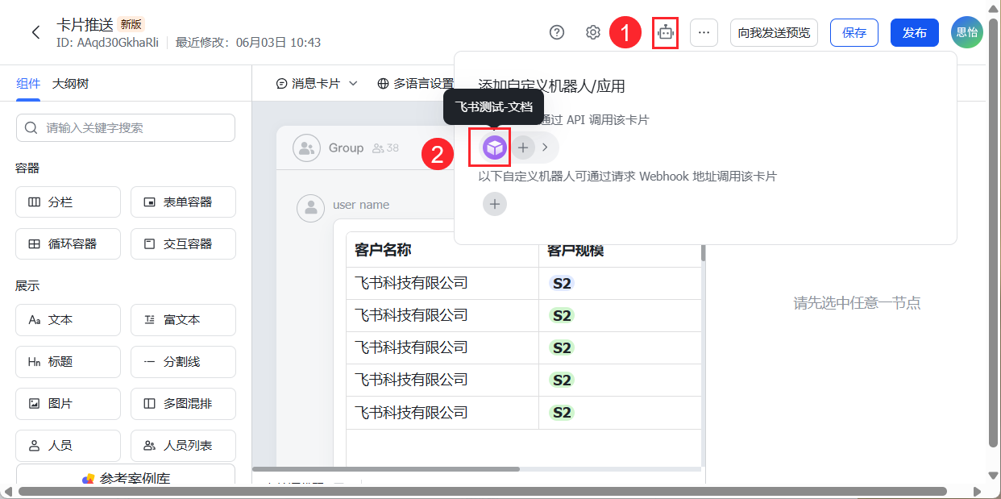The height and width of the screenshot is (499, 1001).
Task: Add the 人员 component
Action: 69,446
